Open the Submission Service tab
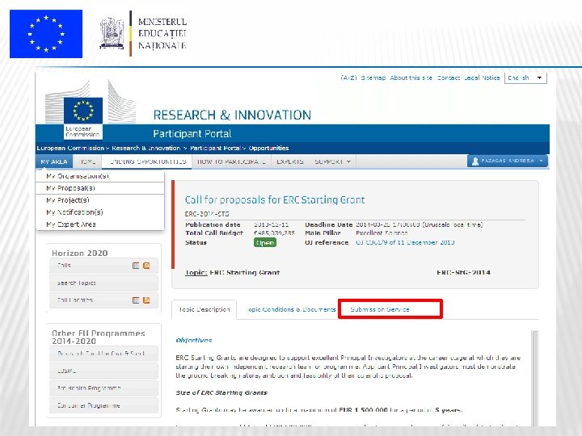The height and width of the screenshot is (436, 582). pos(380,309)
